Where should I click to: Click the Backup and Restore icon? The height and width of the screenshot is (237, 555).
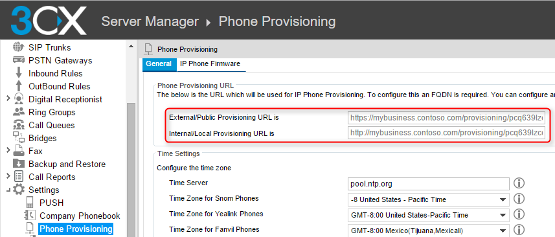coord(19,164)
